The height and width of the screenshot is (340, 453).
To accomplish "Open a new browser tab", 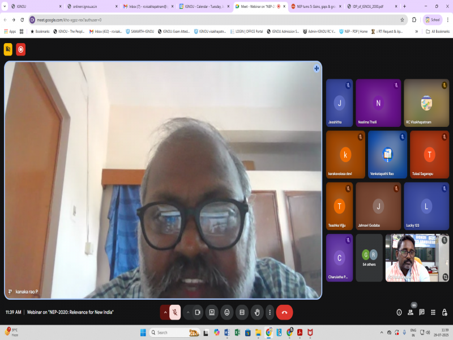I will point(404,6).
